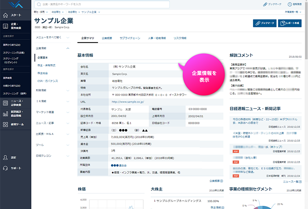The width and height of the screenshot is (308, 209).
Task: Select CSR・ガバナンス in side menu
Action: 48,81
